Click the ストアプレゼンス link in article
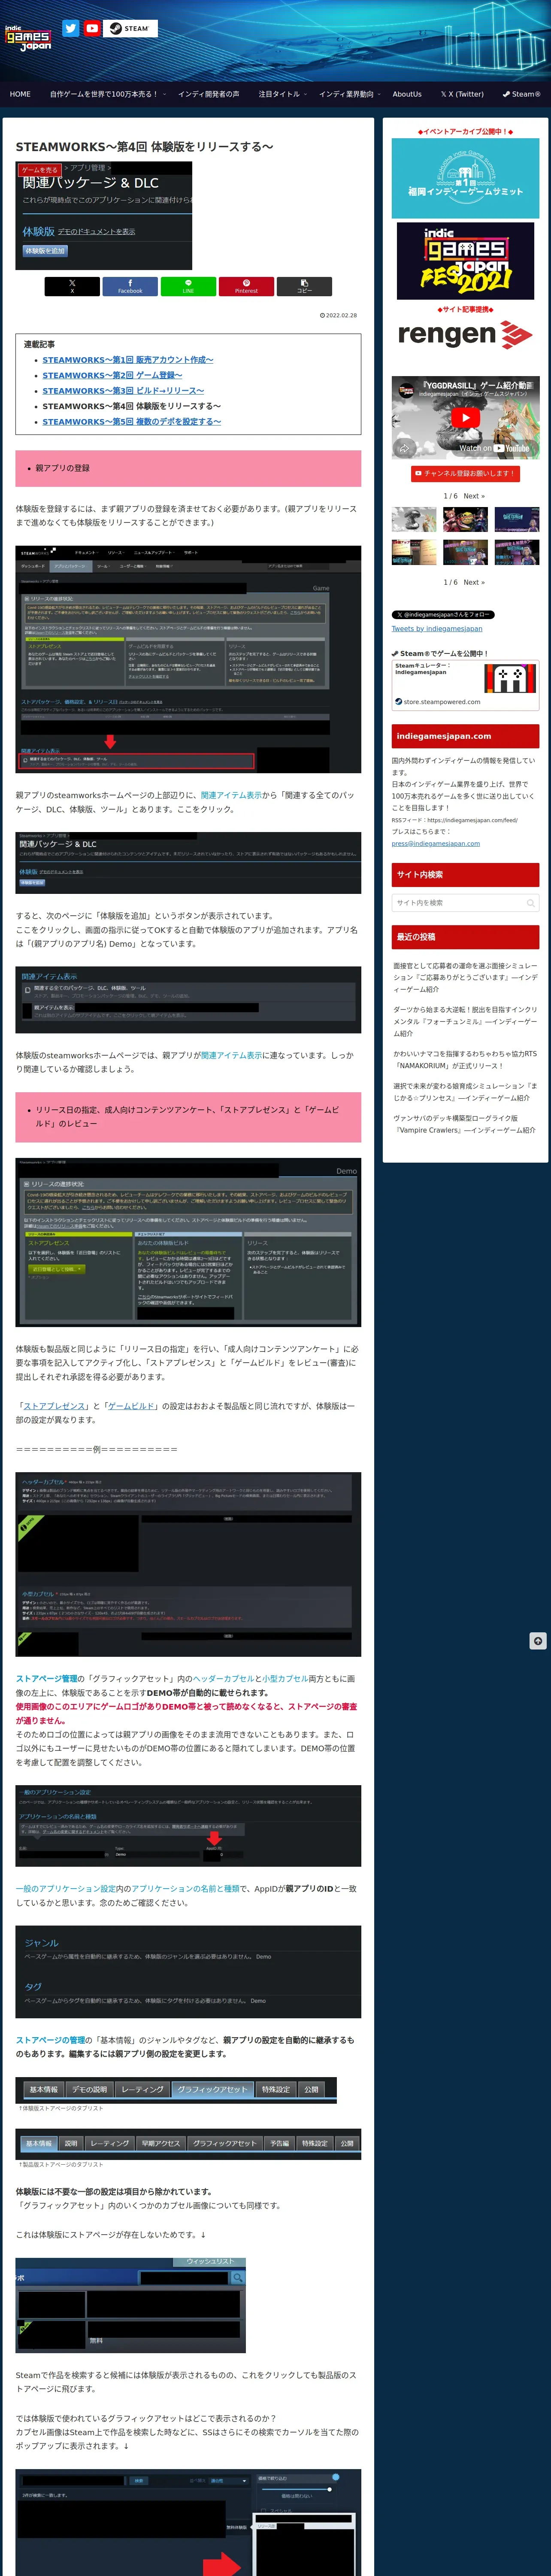551x2576 pixels. click(x=55, y=1406)
